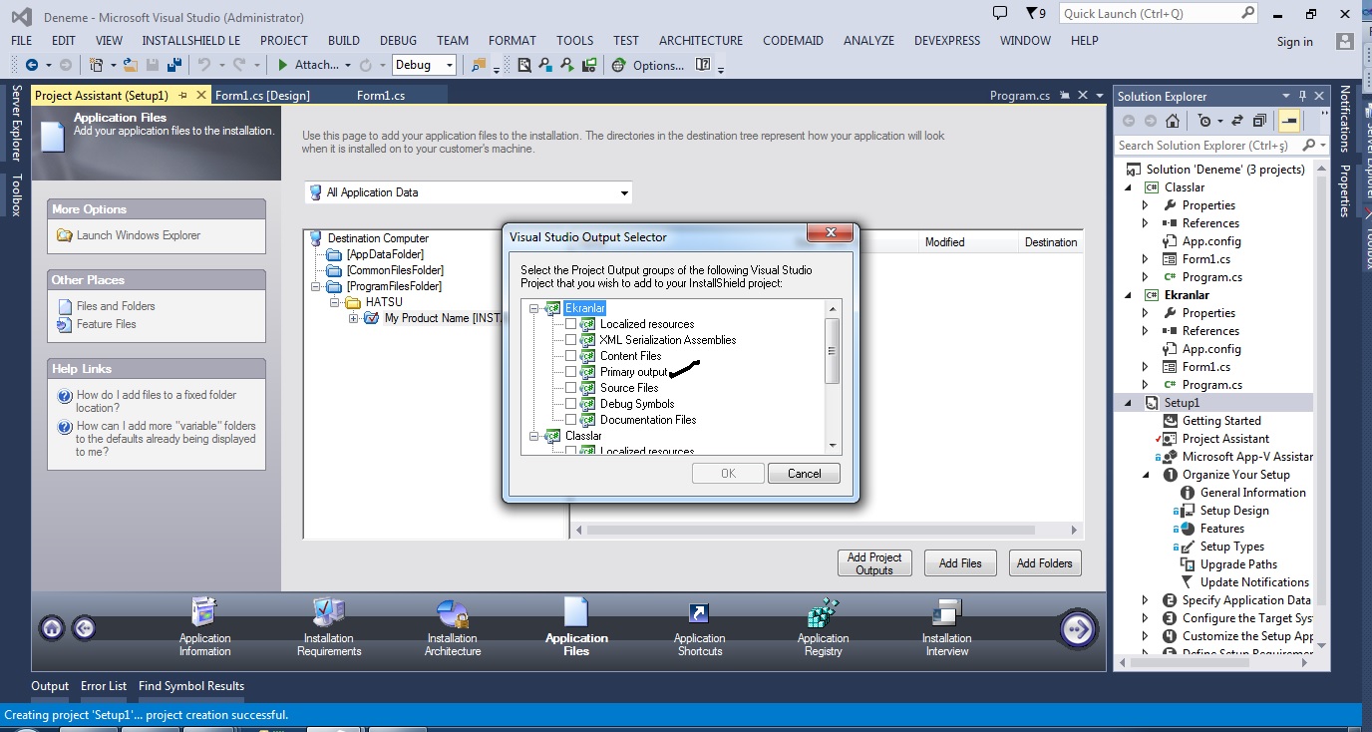This screenshot has width=1372, height=732.
Task: Check the Content Files box
Action: point(570,356)
